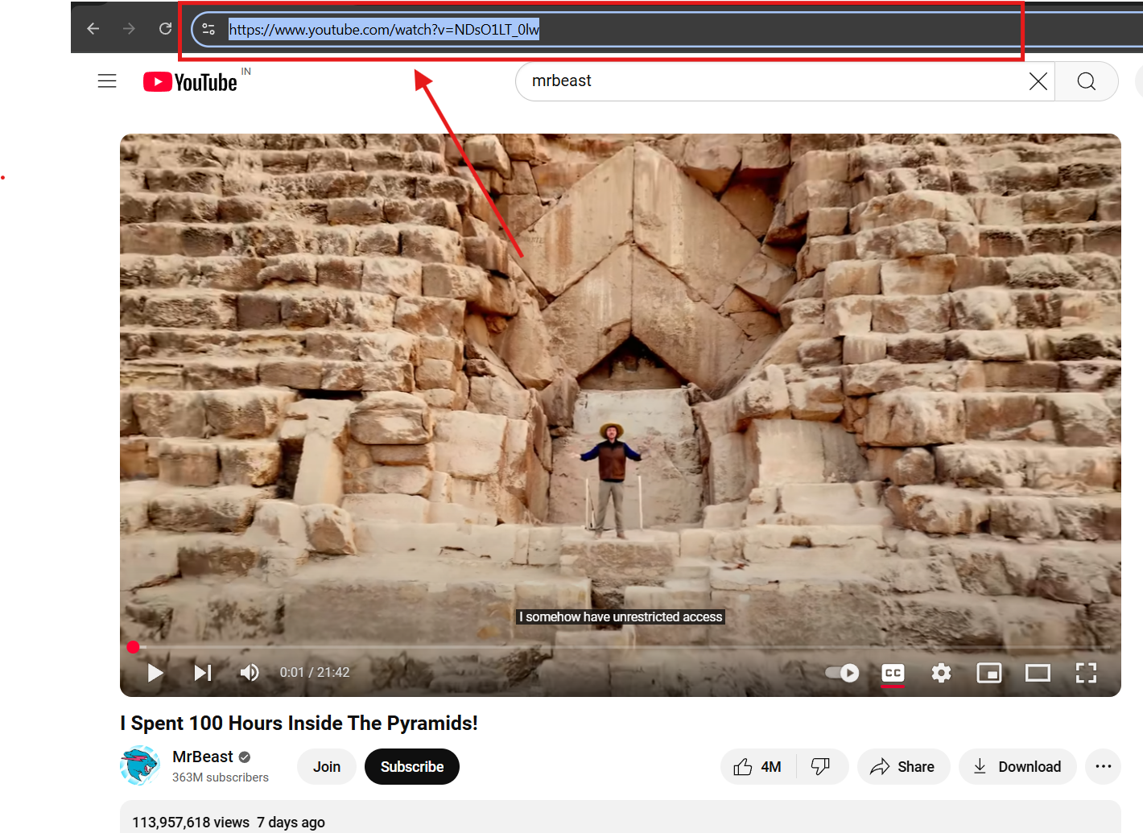1143x833 pixels.
Task: Go back with the browser back arrow
Action: click(93, 29)
